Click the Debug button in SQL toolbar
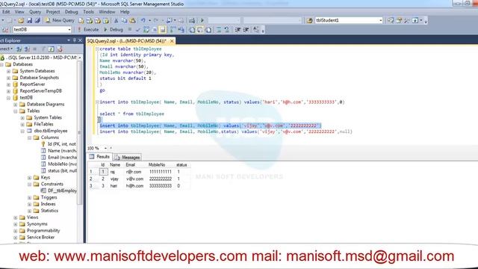The image size is (478, 269). (x=113, y=30)
